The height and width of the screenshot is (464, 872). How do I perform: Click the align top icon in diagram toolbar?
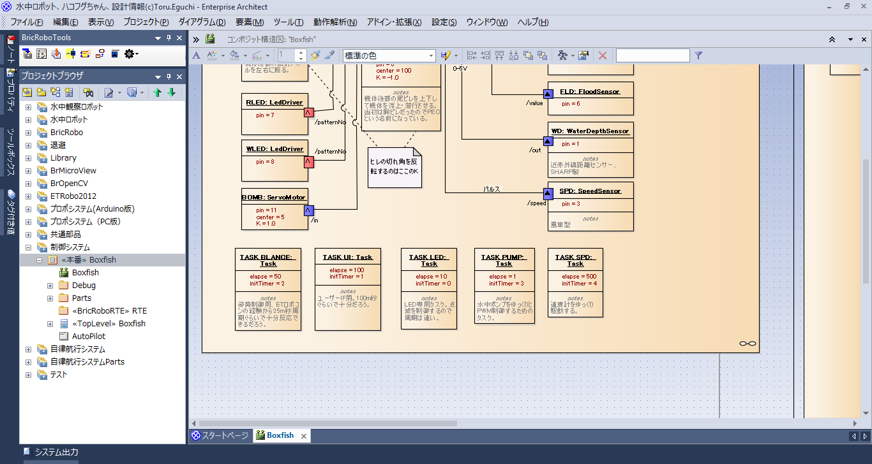tap(500, 56)
